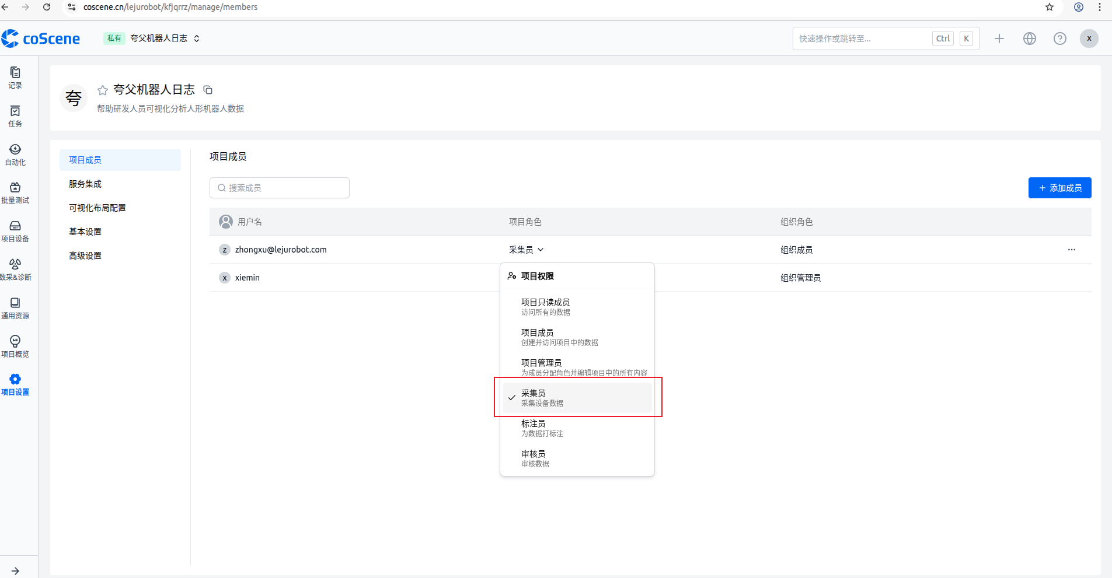1112x578 pixels.
Task: Open 批量测试 batch test sidebar icon
Action: [15, 192]
